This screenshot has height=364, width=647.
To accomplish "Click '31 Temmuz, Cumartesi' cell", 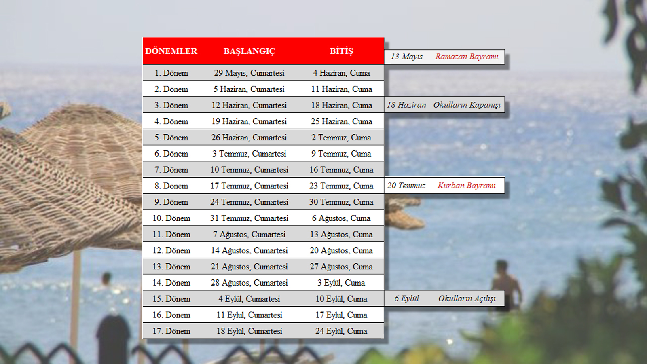I will (249, 218).
